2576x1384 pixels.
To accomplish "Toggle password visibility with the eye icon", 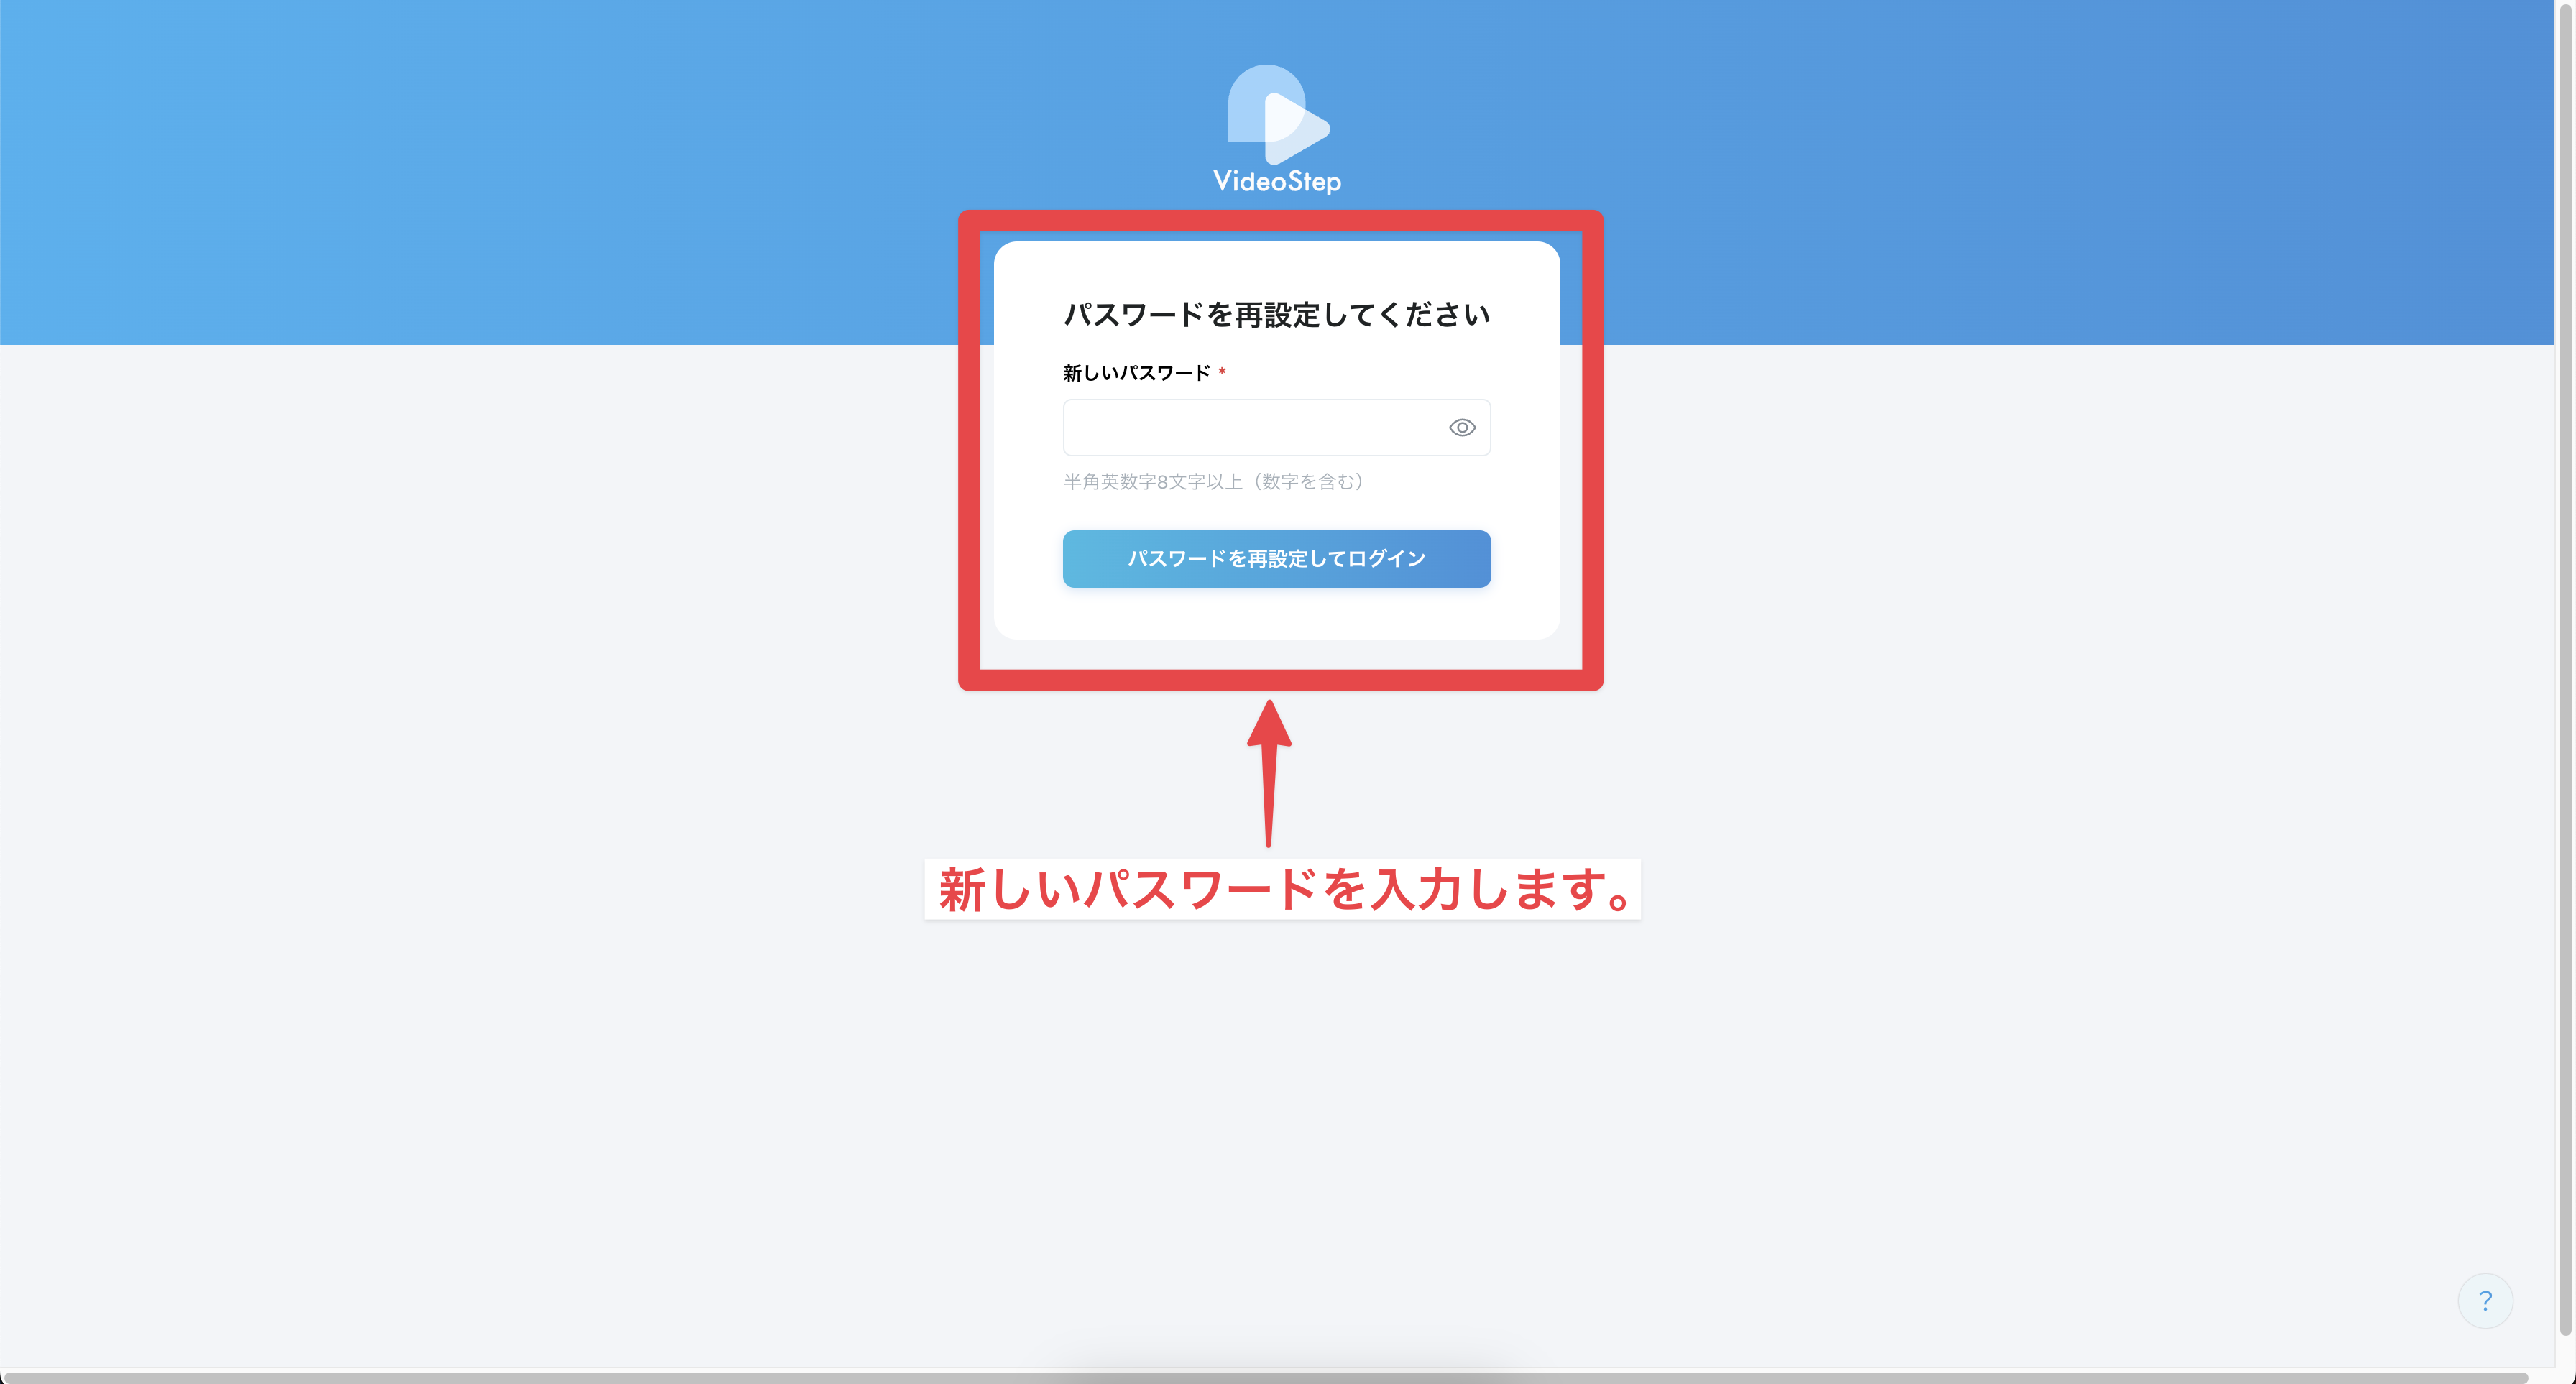I will click(1462, 428).
